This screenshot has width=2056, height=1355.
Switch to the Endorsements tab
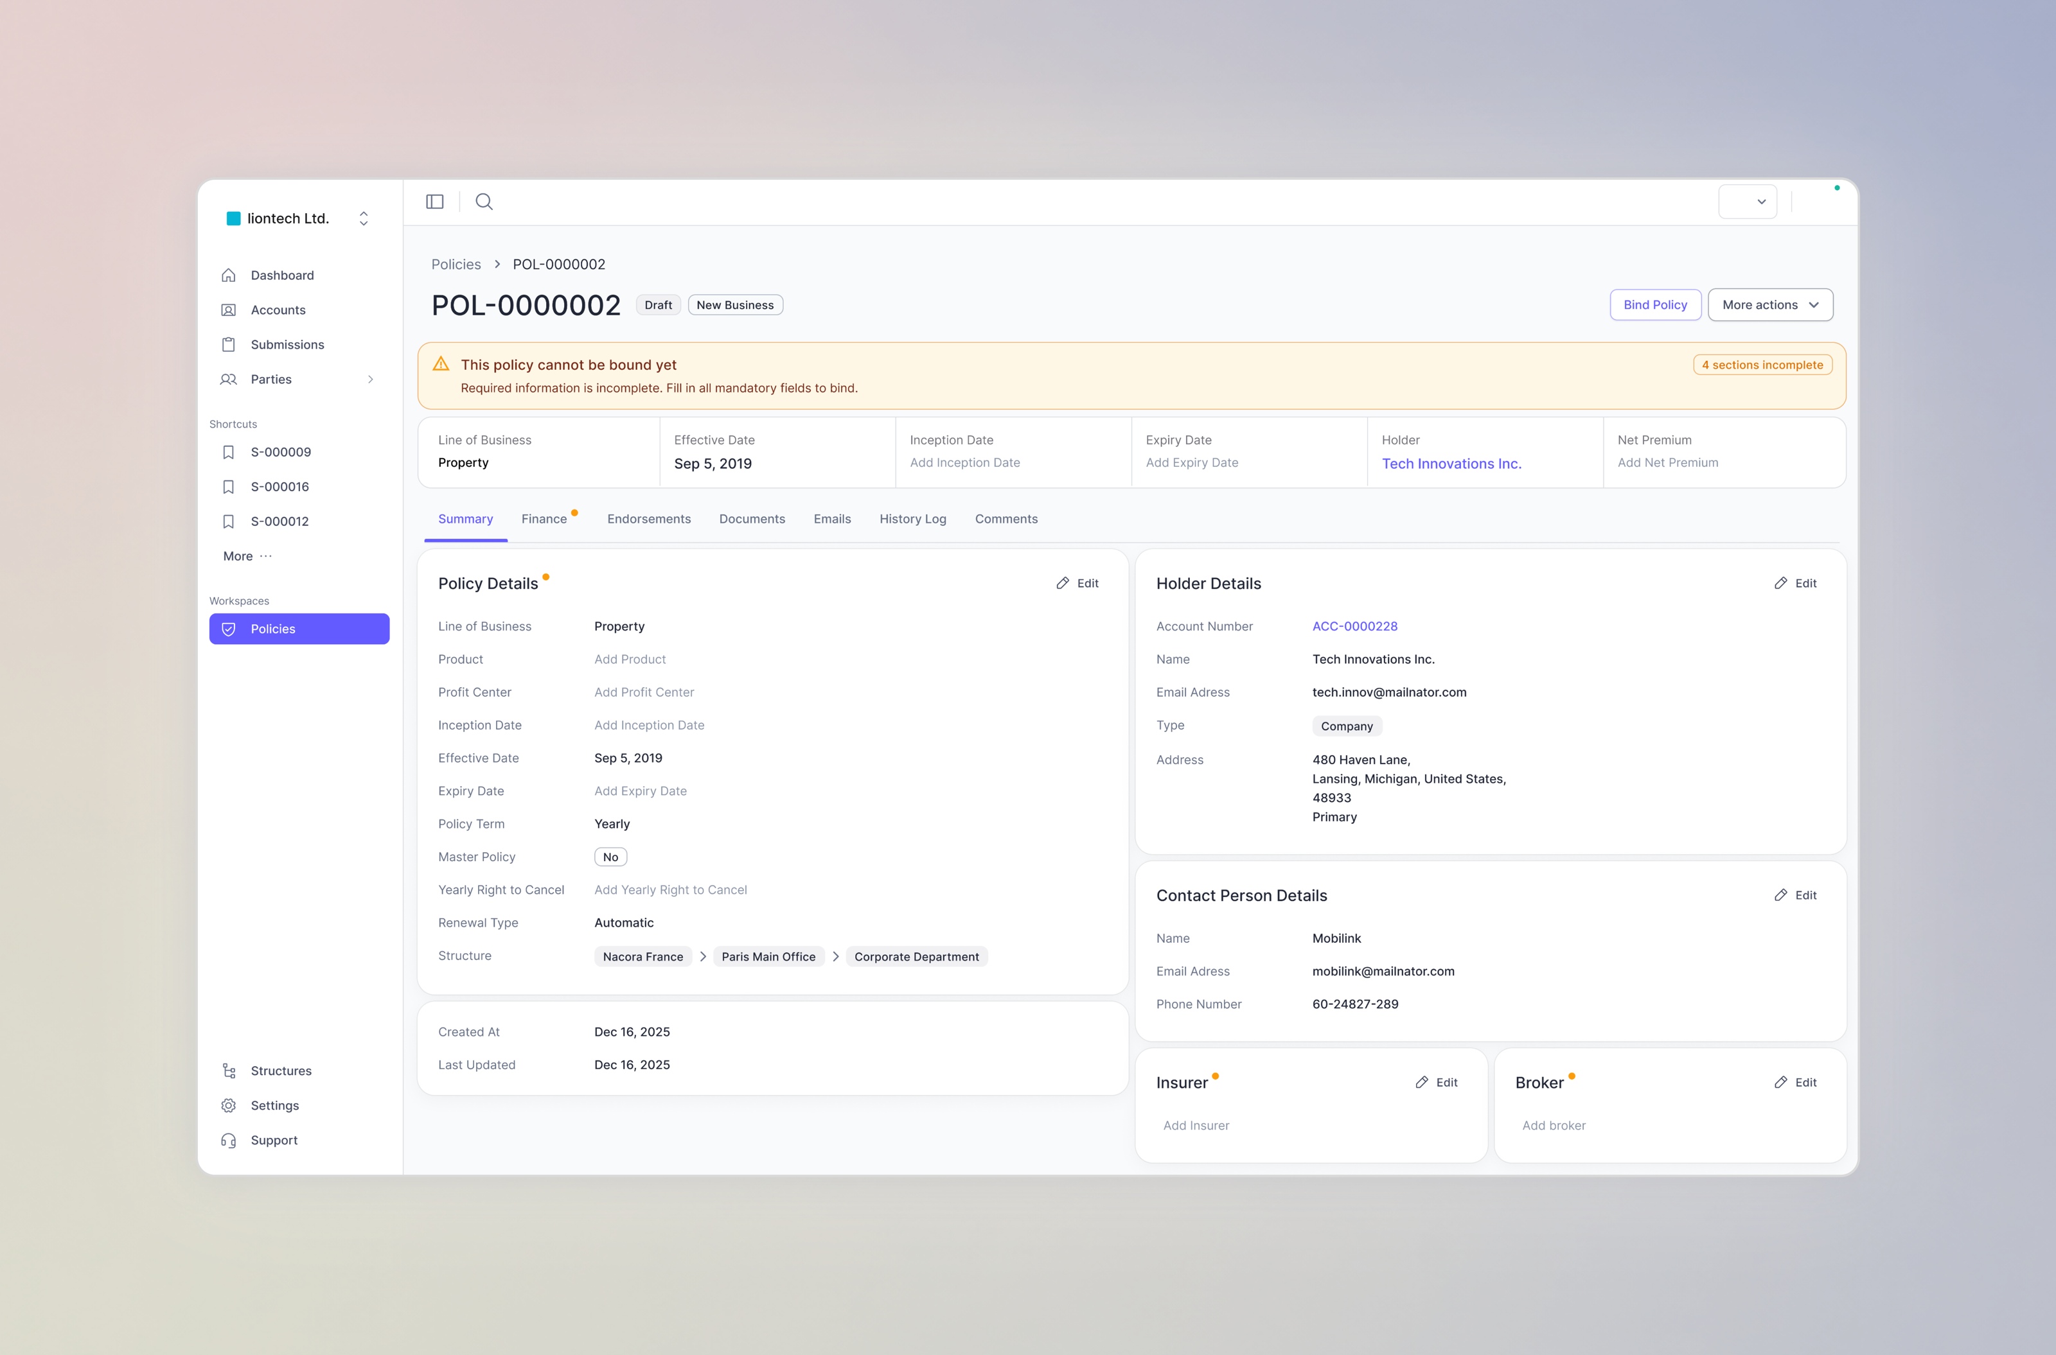pos(648,518)
